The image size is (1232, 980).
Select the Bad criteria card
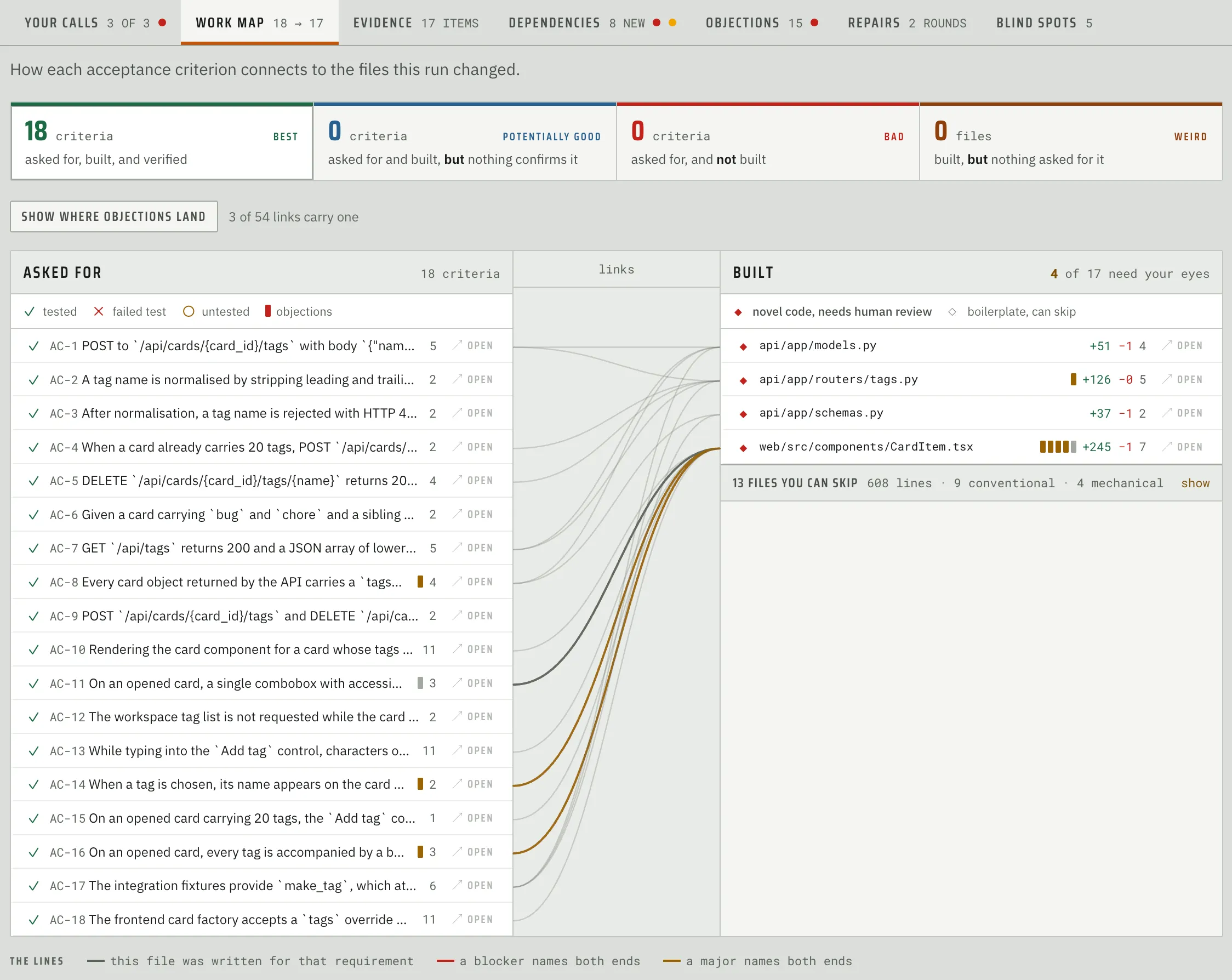click(767, 142)
